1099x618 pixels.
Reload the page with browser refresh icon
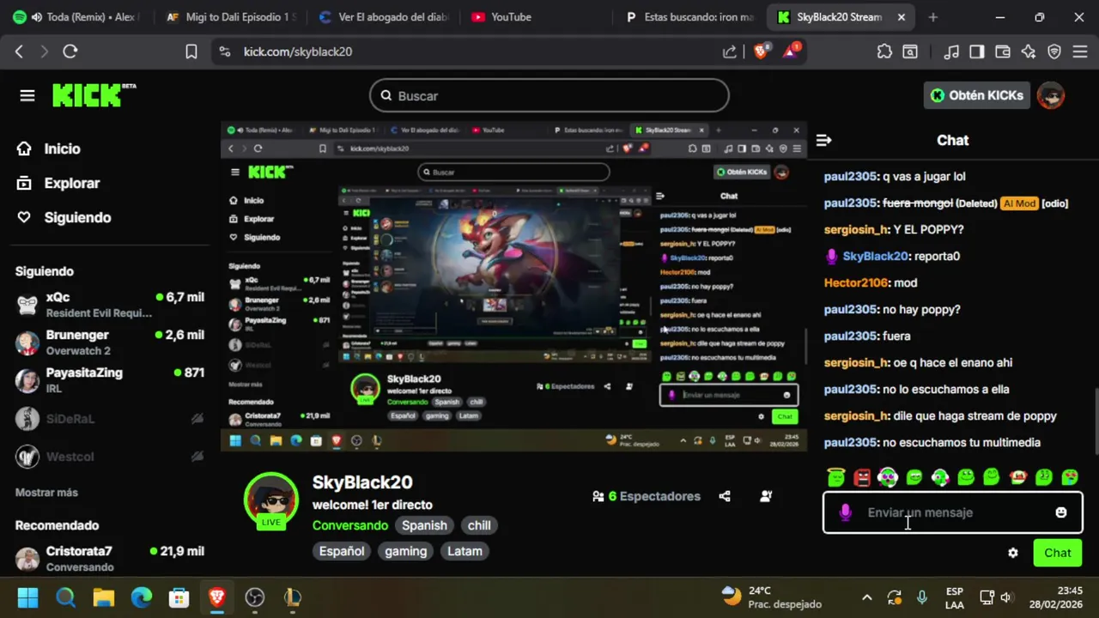(x=70, y=51)
